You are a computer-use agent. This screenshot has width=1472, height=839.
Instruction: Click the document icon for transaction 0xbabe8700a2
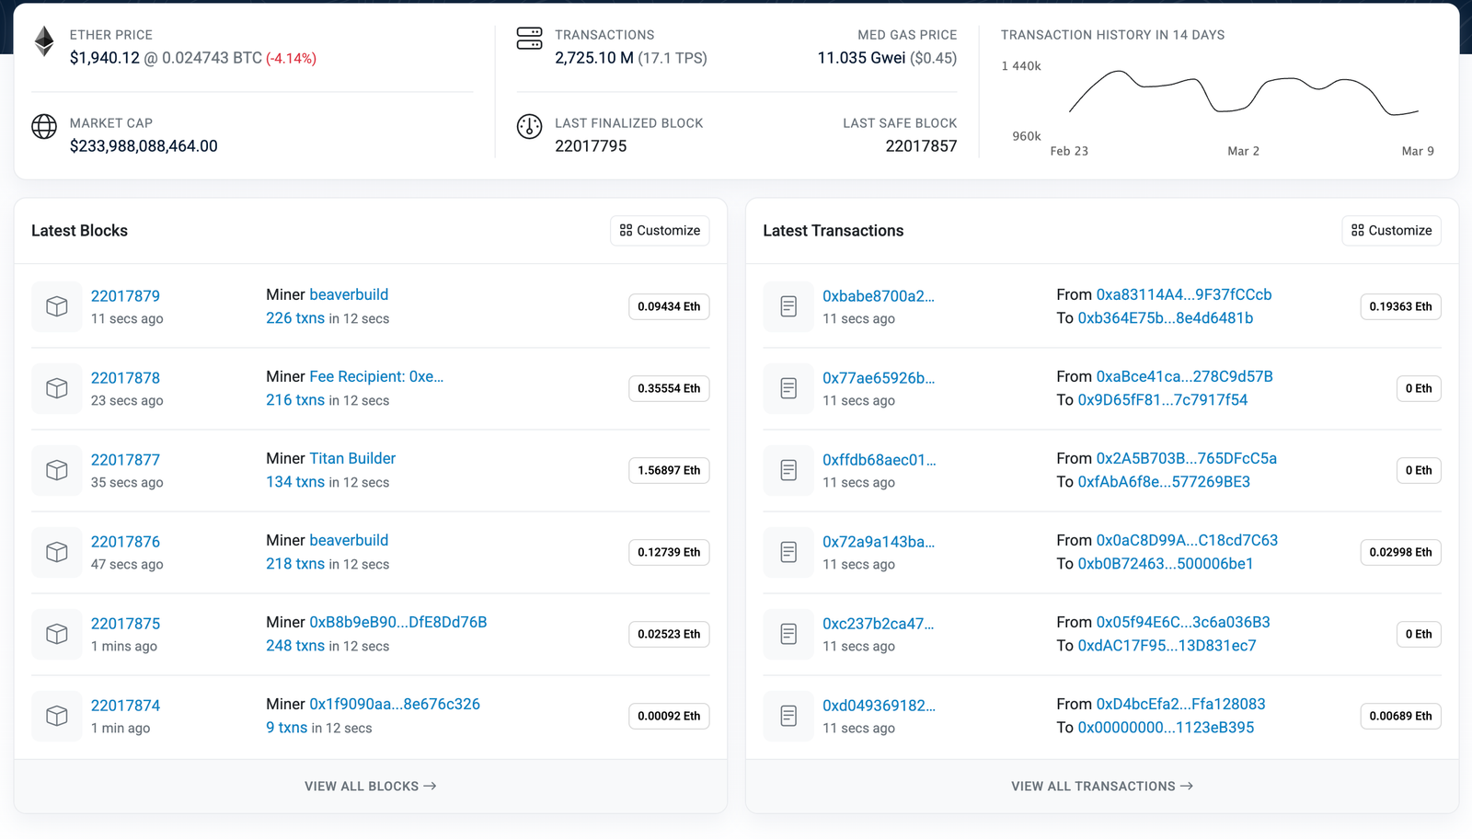tap(788, 306)
